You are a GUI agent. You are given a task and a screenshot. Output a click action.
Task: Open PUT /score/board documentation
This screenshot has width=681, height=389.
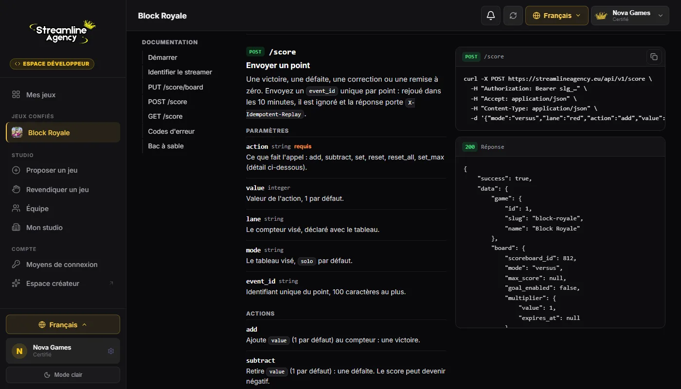(176, 87)
